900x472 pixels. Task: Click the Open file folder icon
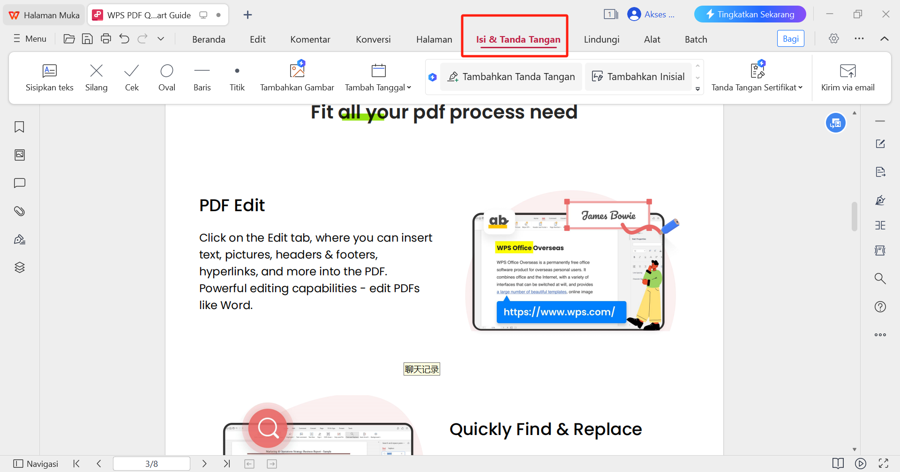[x=69, y=39]
